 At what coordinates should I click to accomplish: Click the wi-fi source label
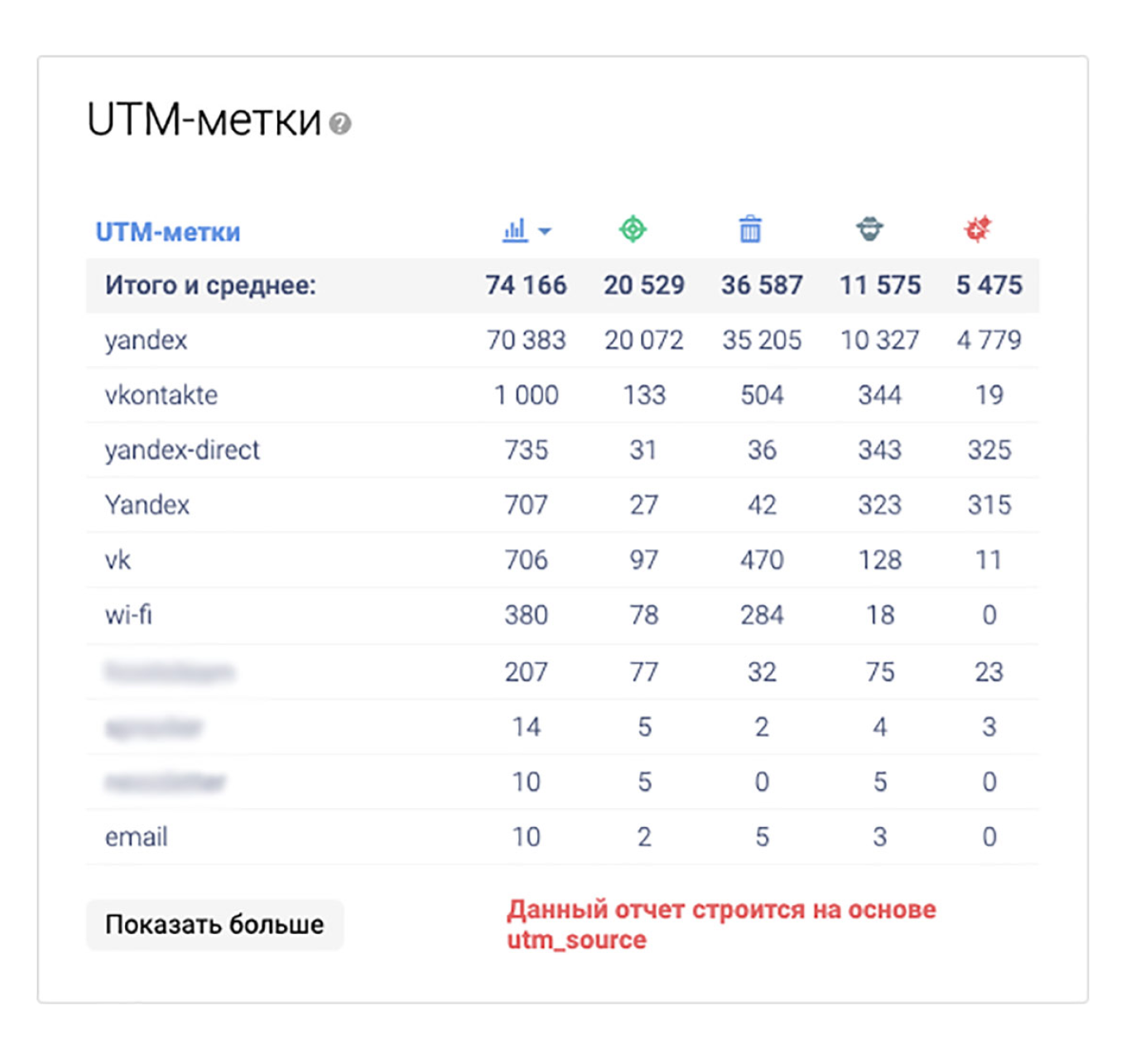click(129, 615)
